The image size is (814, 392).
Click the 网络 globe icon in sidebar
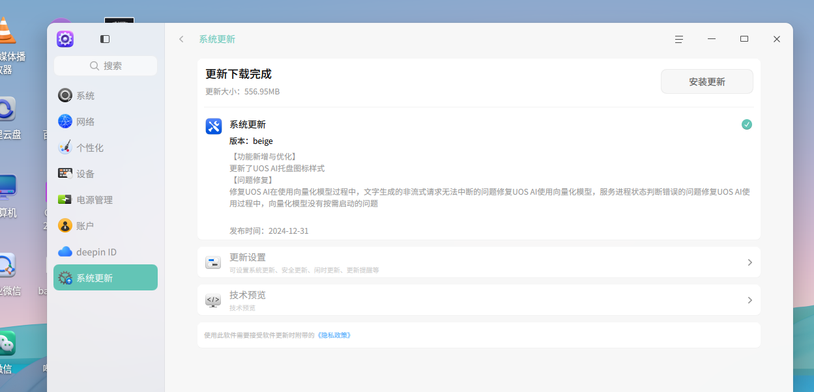(65, 122)
